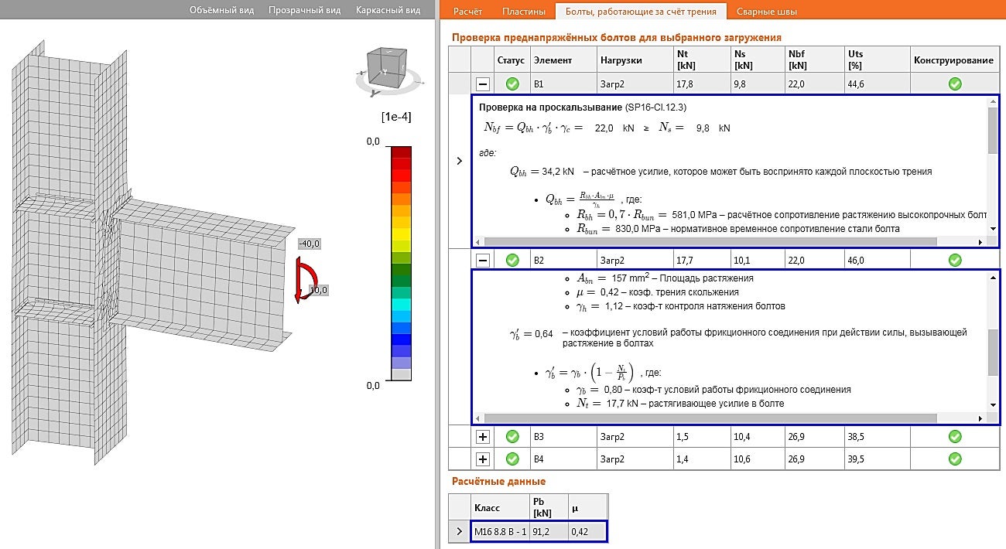
Task: Click the green status check for bolt B1
Action: tap(512, 84)
